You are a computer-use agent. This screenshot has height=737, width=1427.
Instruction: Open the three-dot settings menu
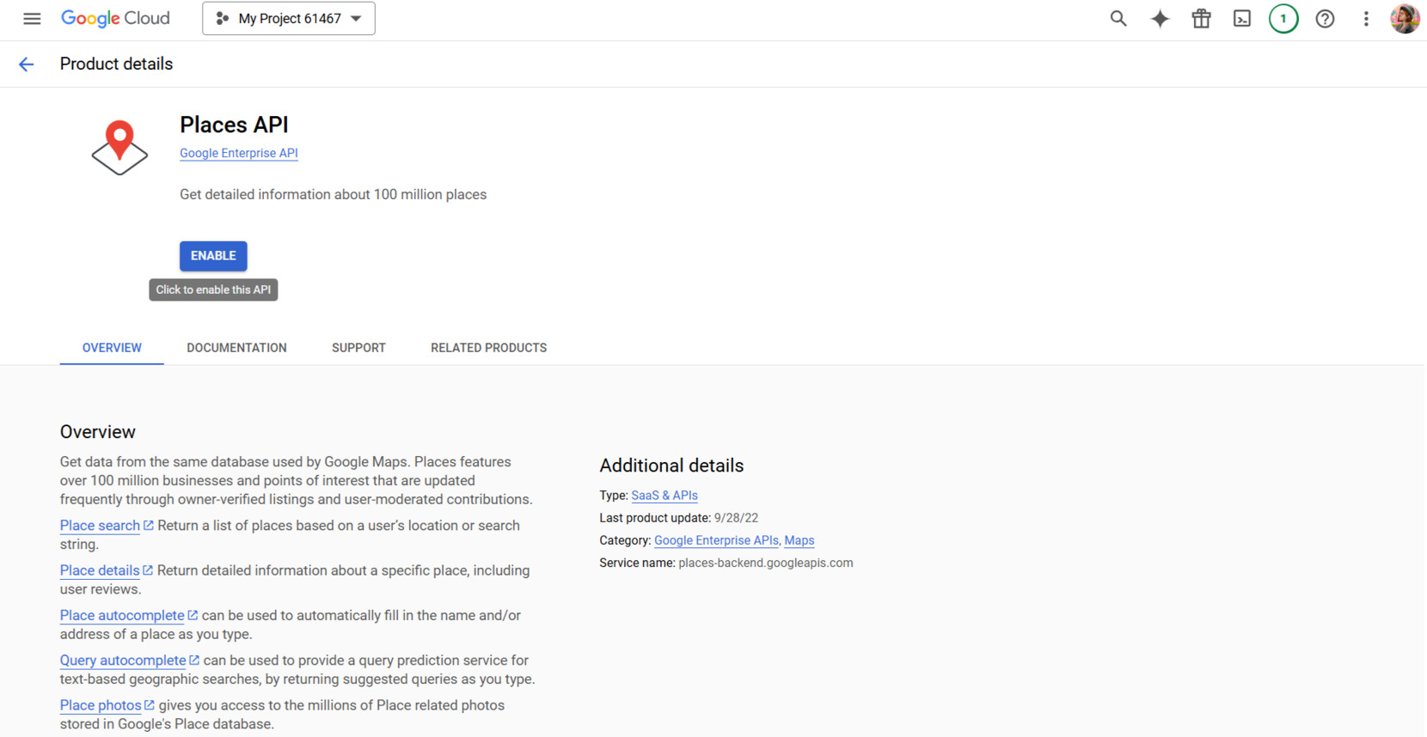click(x=1366, y=18)
